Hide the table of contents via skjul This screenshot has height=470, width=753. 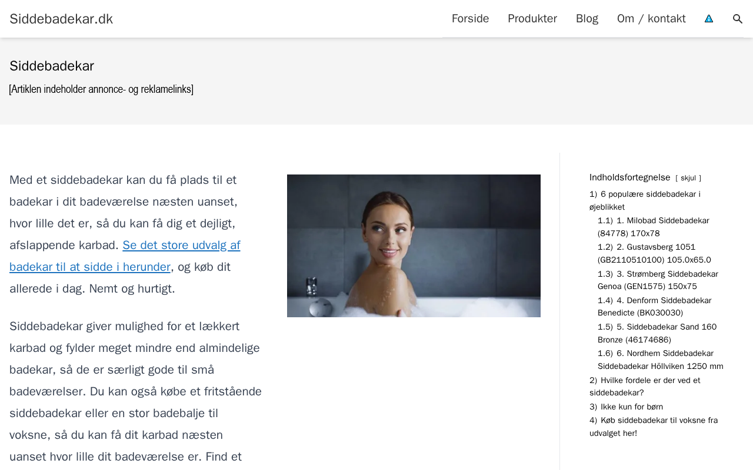coord(688,178)
